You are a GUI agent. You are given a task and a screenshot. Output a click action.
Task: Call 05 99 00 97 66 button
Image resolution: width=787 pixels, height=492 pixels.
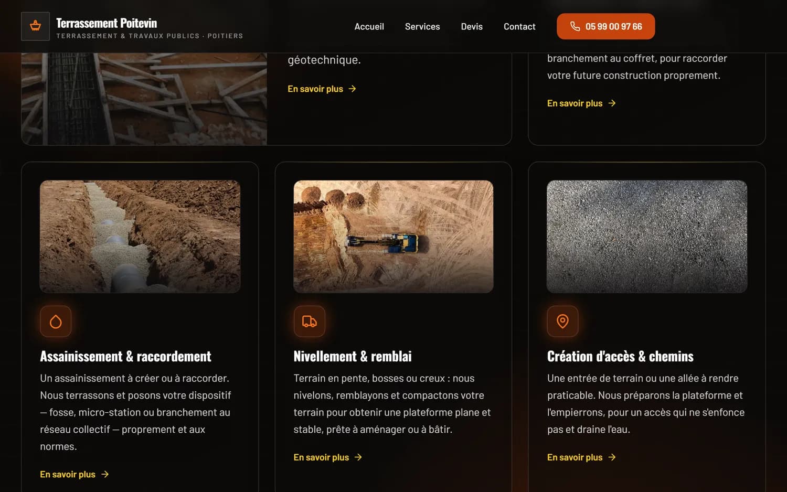click(x=605, y=26)
